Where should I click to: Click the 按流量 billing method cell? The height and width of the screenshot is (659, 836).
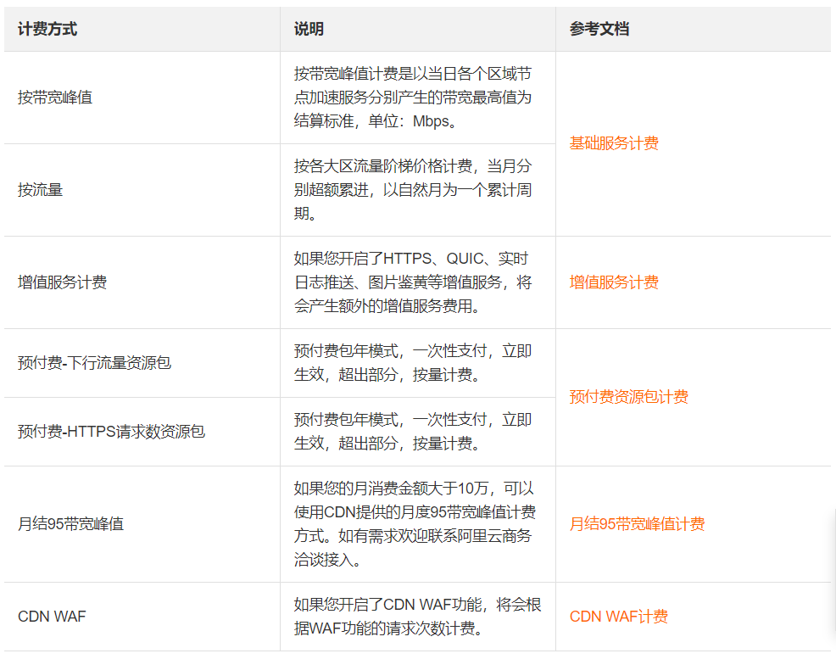click(x=41, y=190)
